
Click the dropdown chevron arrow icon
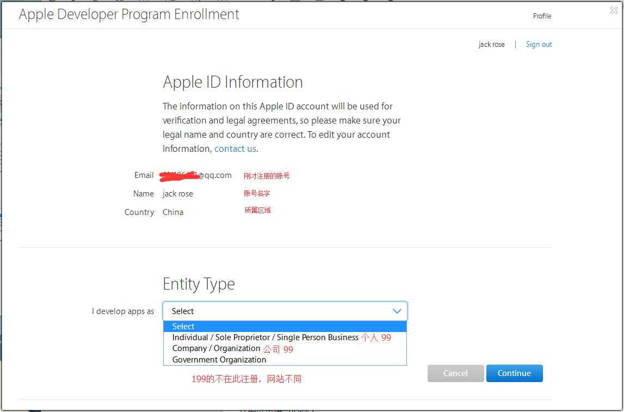(397, 311)
